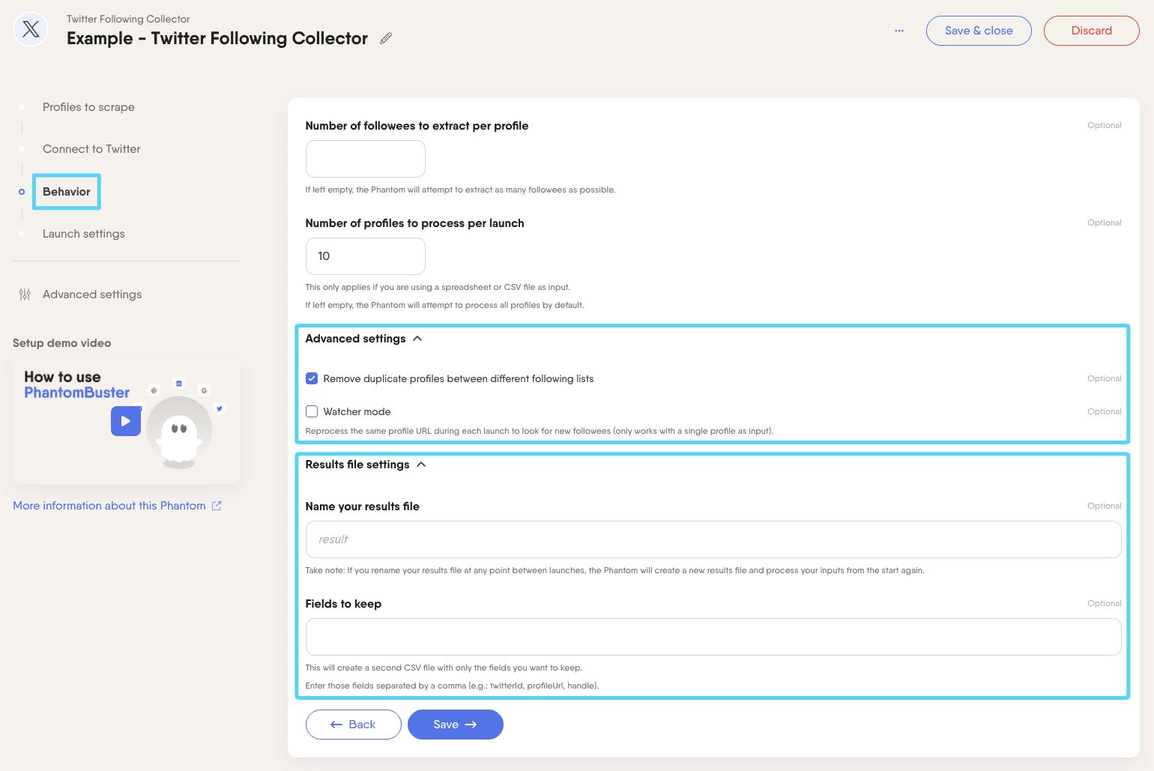This screenshot has width=1154, height=771.
Task: Click the pencil icon to rename Phantom
Action: 386,38
